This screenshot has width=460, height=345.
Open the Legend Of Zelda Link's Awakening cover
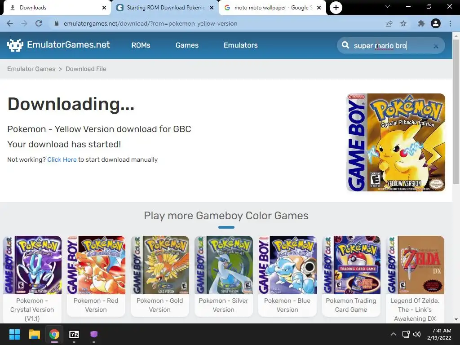coord(415,265)
